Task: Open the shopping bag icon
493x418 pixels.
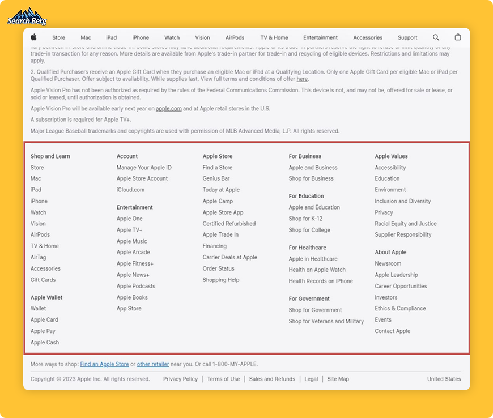Action: tap(458, 37)
